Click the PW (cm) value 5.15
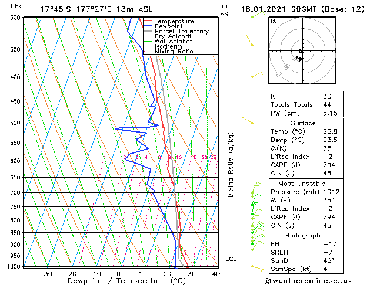The height and width of the screenshot is (285, 370). pyautogui.click(x=330, y=113)
